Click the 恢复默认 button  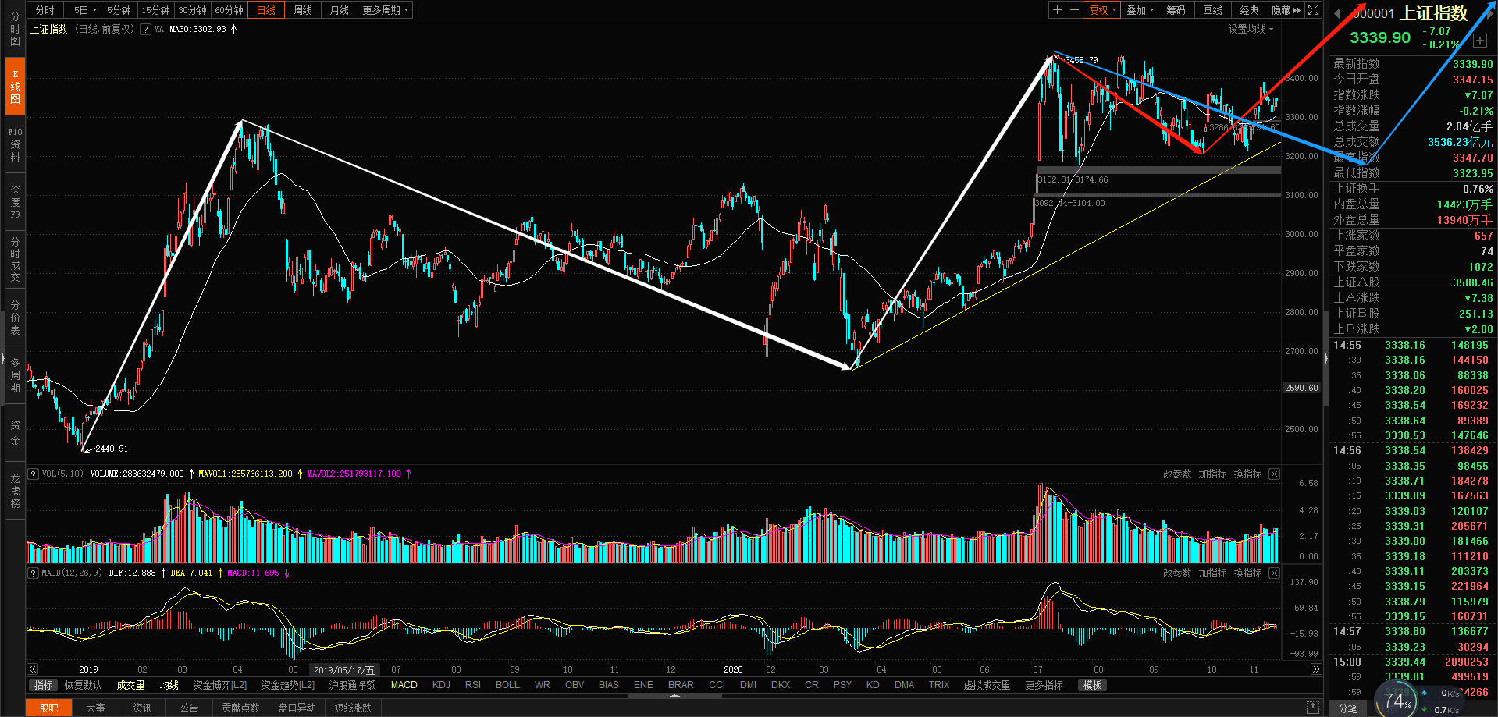[x=83, y=685]
